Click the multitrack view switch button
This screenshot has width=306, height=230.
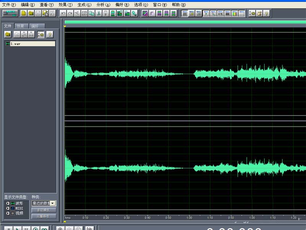(10, 13)
